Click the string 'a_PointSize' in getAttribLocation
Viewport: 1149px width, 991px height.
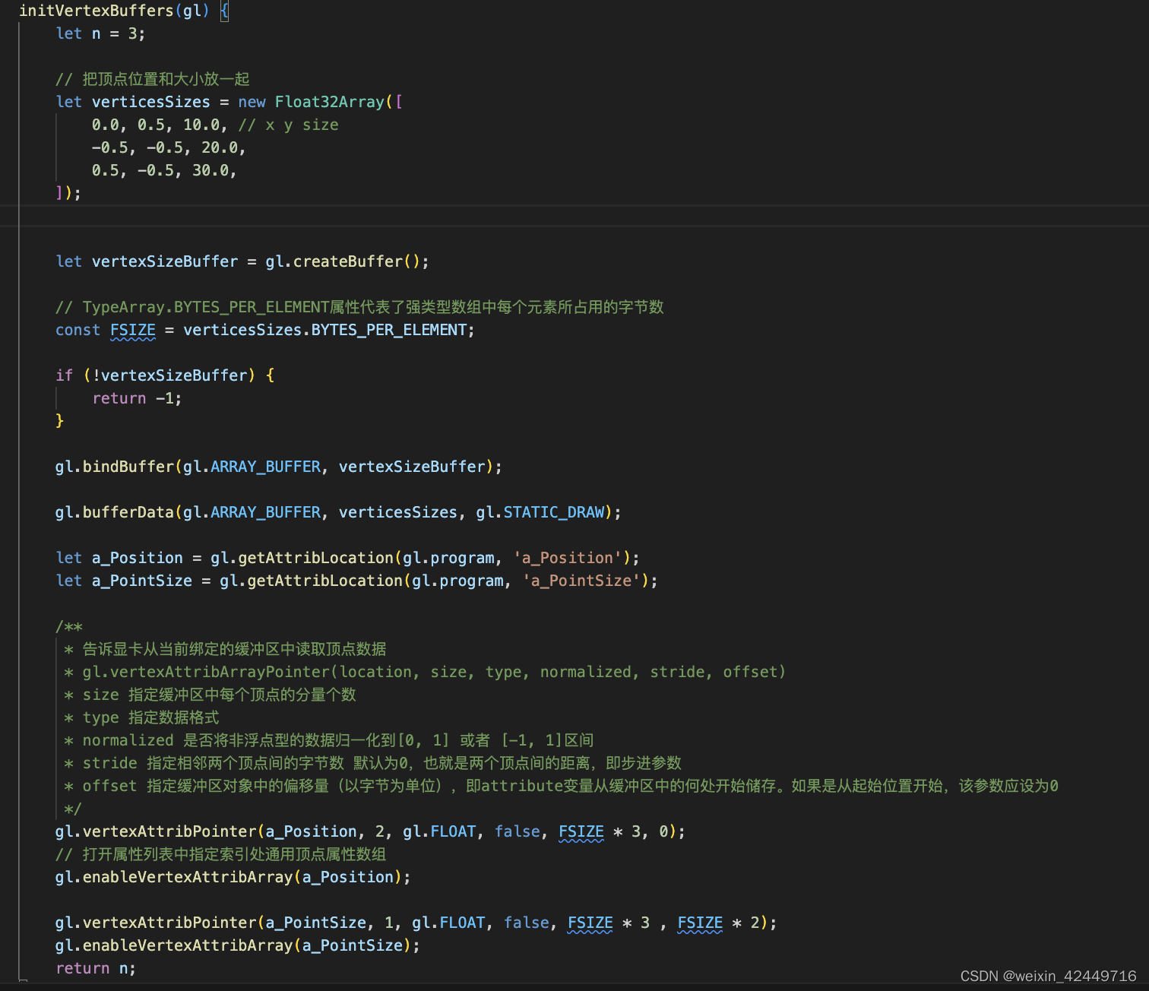[581, 581]
